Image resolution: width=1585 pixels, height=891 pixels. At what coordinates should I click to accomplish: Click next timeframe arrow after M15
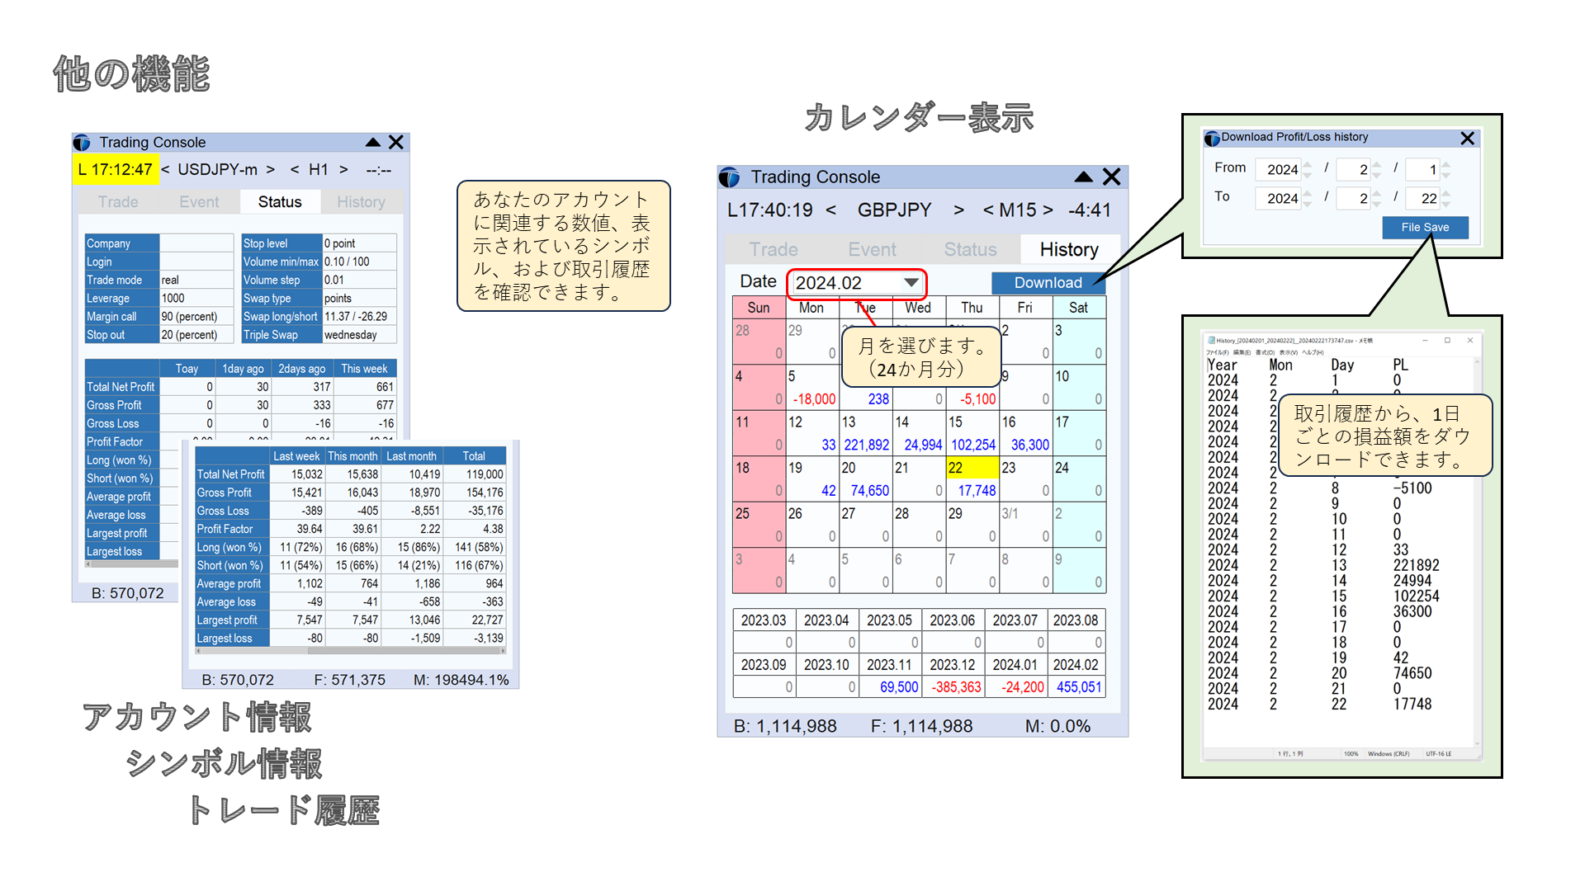[1048, 210]
